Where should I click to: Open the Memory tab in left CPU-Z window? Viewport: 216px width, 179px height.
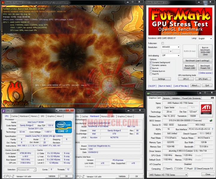34,116
